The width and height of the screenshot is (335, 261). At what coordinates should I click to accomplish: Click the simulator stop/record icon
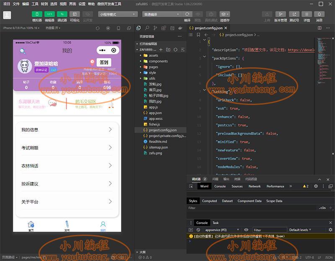click(108, 28)
